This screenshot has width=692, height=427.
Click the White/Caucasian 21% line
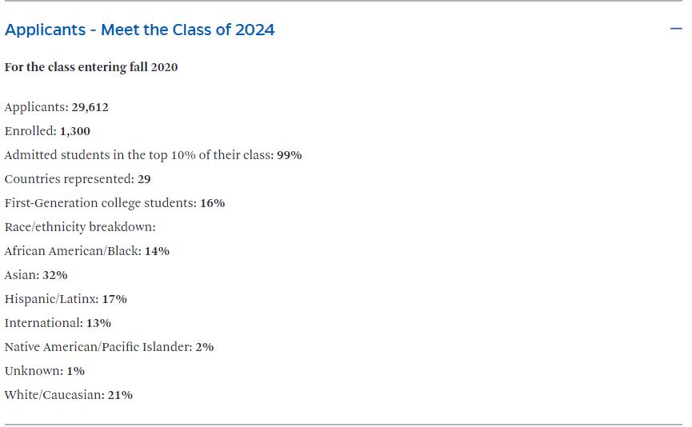69,395
